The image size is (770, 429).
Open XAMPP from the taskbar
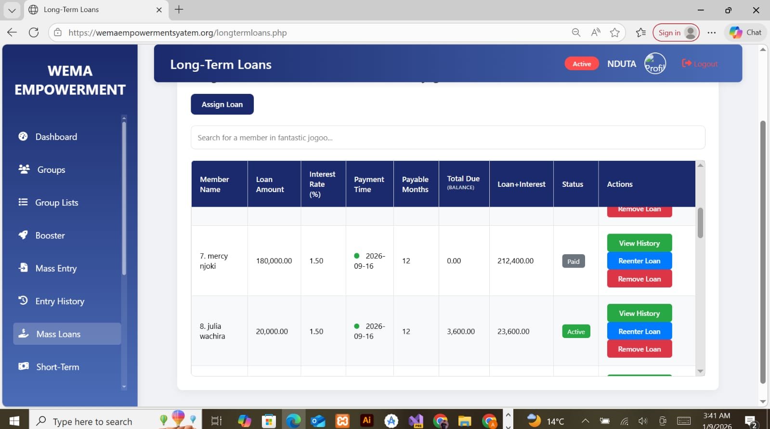[x=342, y=421]
